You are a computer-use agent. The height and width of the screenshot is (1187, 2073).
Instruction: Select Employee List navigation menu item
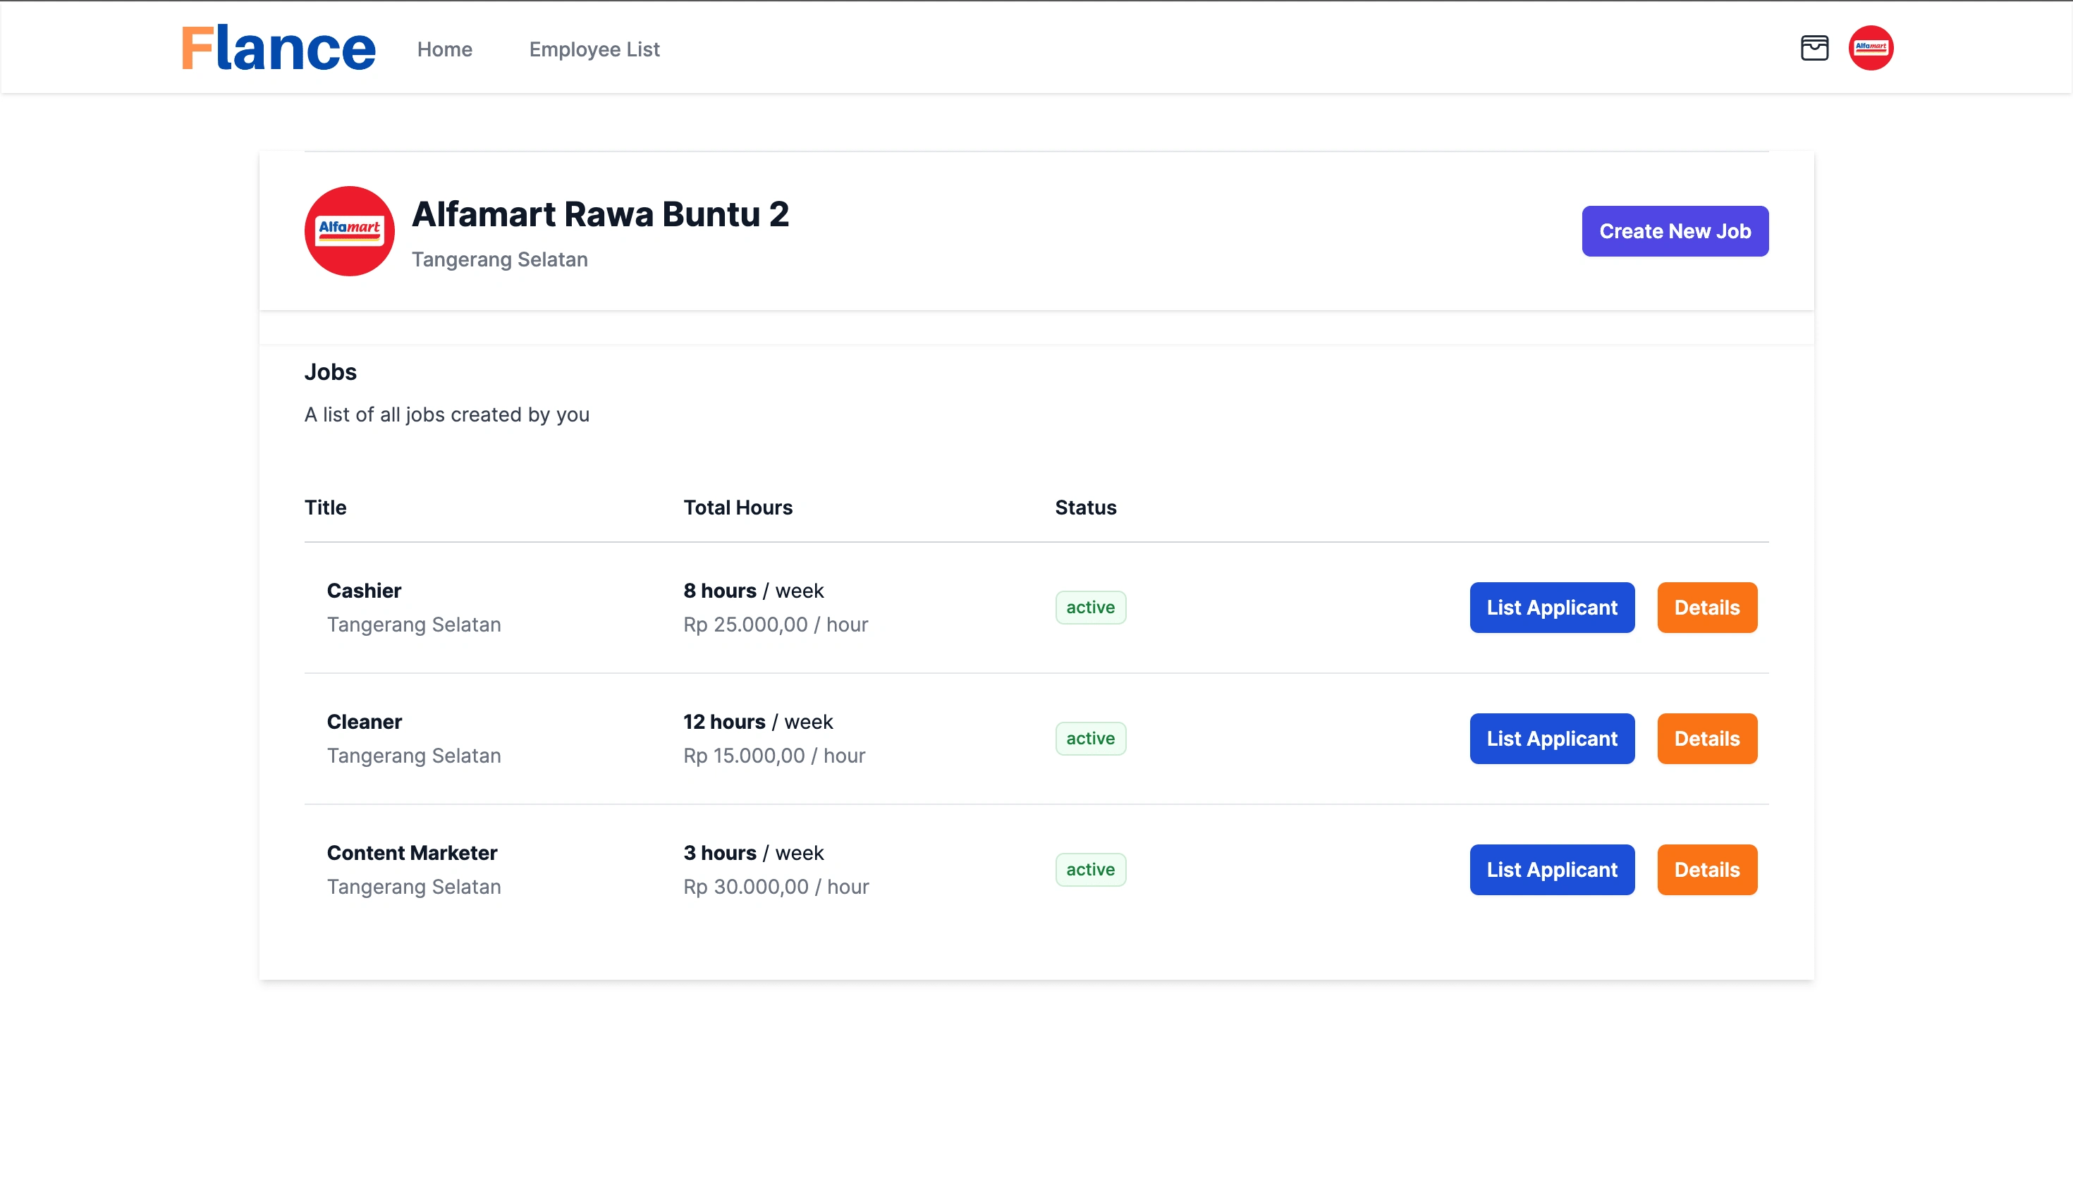(594, 47)
